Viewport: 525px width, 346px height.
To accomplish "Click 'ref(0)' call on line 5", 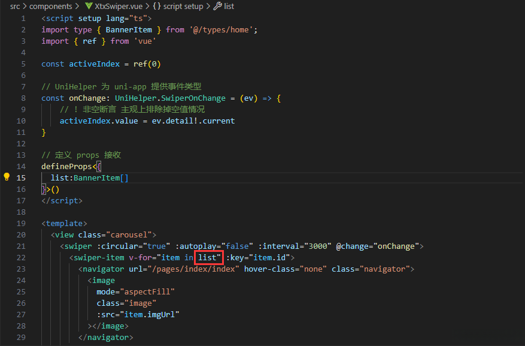I will pyautogui.click(x=147, y=64).
